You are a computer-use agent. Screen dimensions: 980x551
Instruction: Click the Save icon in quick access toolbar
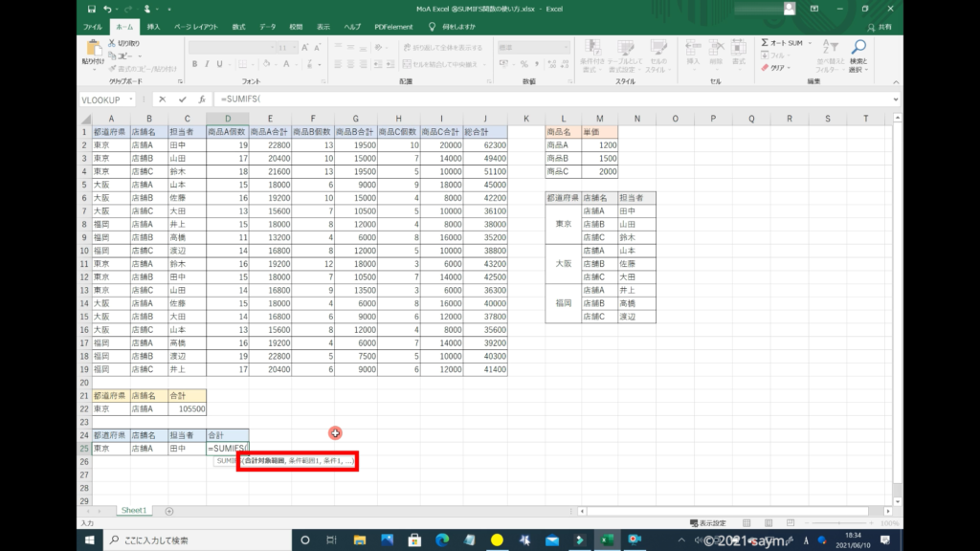(90, 9)
